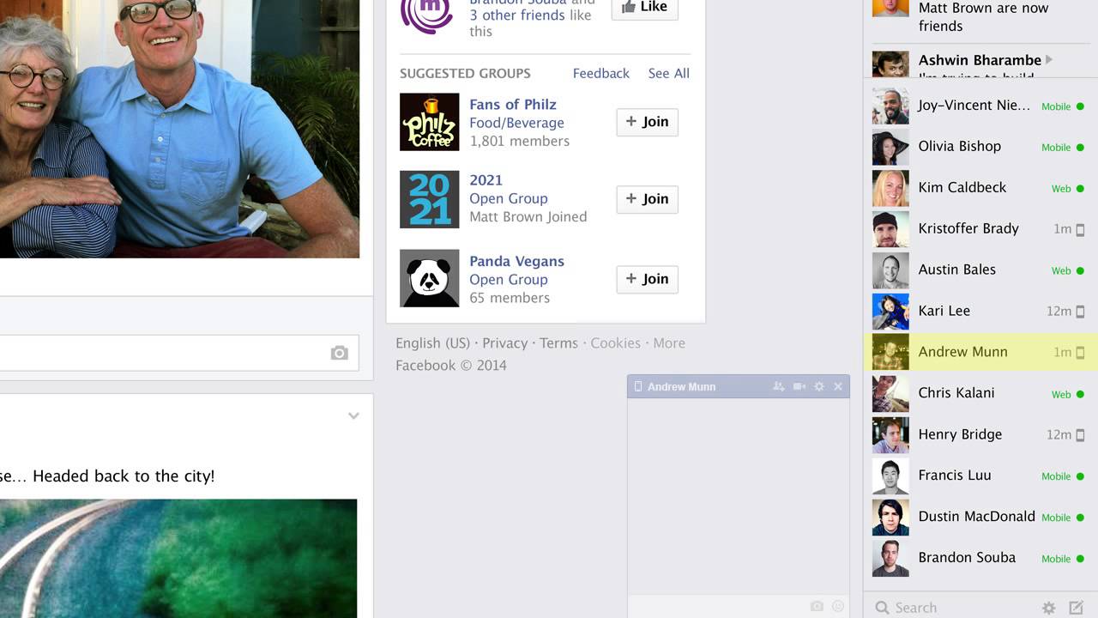The height and width of the screenshot is (618, 1098).
Task: Chat with Joy-Vincent Nie in sidebar
Action: click(x=980, y=105)
